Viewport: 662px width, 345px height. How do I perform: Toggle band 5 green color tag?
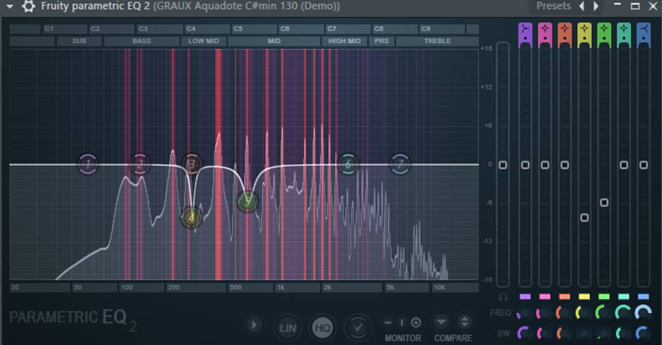(x=604, y=296)
